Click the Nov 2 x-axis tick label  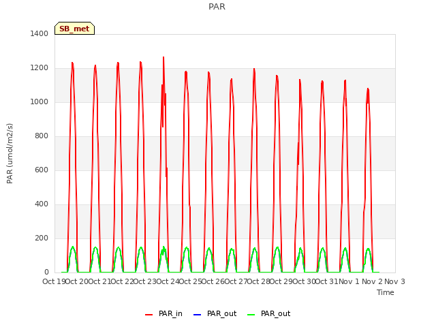pyautogui.click(x=372, y=281)
